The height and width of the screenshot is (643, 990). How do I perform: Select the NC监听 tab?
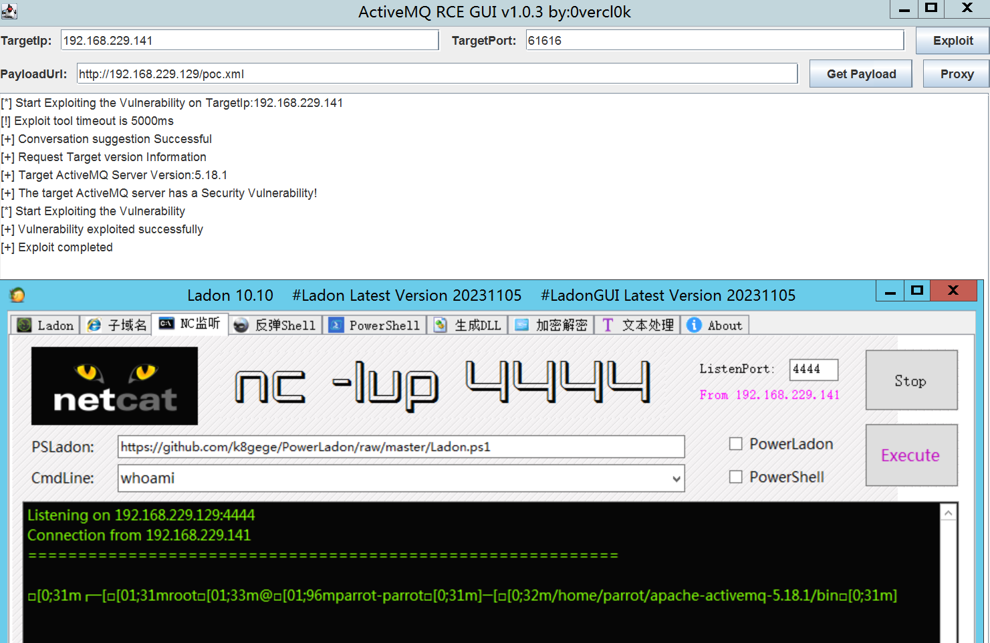pos(190,324)
